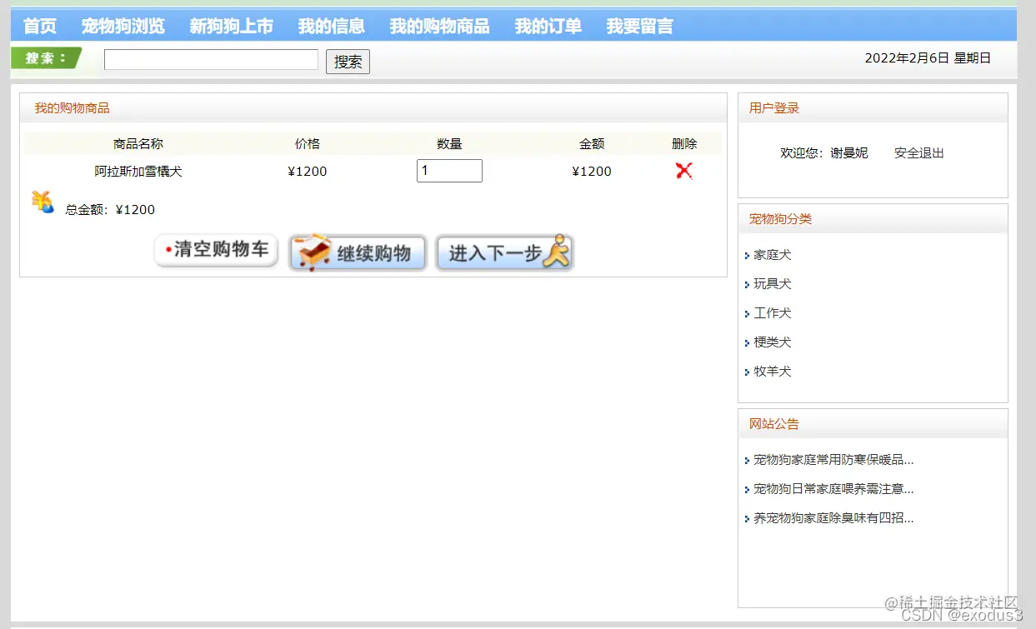Viewport: 1036px width, 629px height.
Task: Open the 我的订单 navigation item
Action: 548,25
